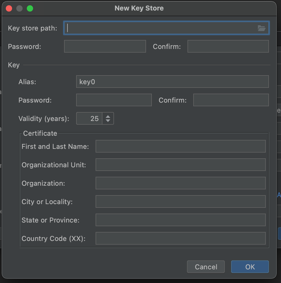
Task: Confirm the dialog with OK
Action: tap(250, 267)
